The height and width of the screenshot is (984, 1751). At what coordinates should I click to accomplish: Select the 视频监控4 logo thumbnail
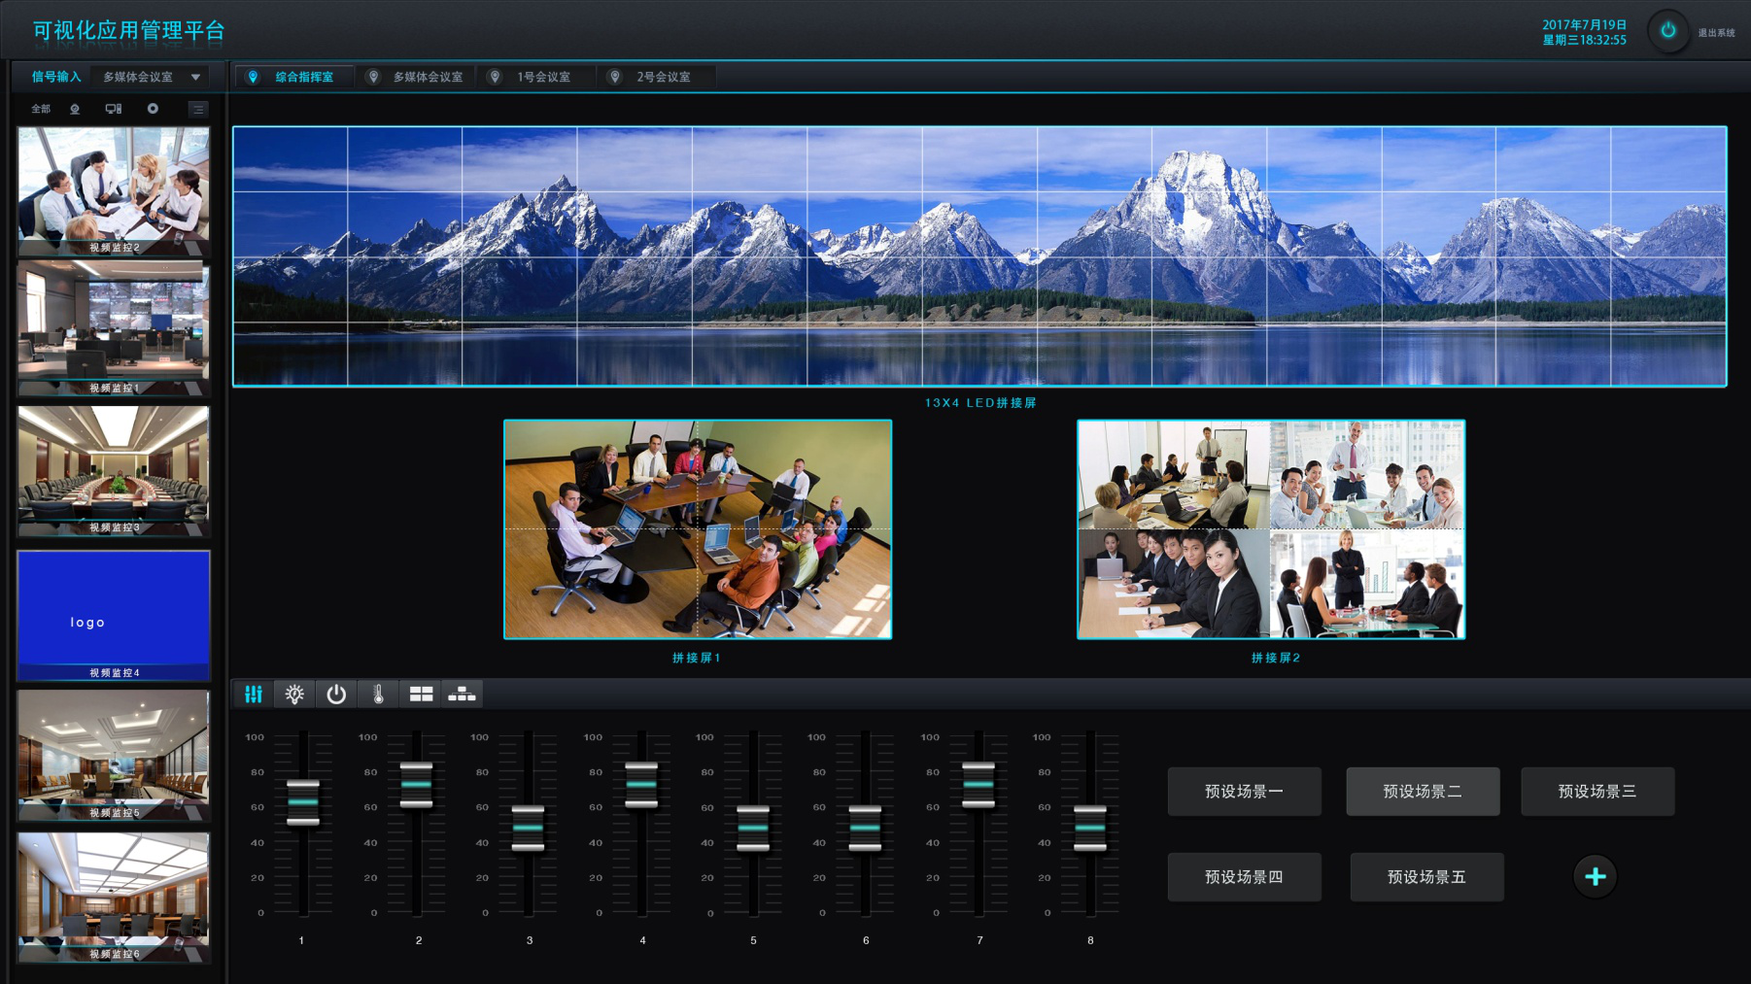click(114, 614)
